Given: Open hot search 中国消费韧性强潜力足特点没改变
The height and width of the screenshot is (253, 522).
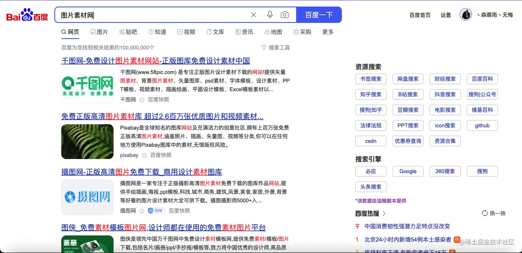Looking at the screenshot, I should point(407,226).
